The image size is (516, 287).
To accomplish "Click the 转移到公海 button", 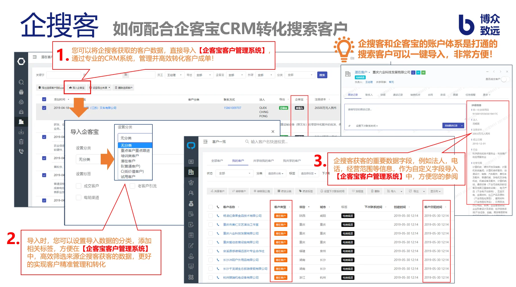I will point(261,191).
